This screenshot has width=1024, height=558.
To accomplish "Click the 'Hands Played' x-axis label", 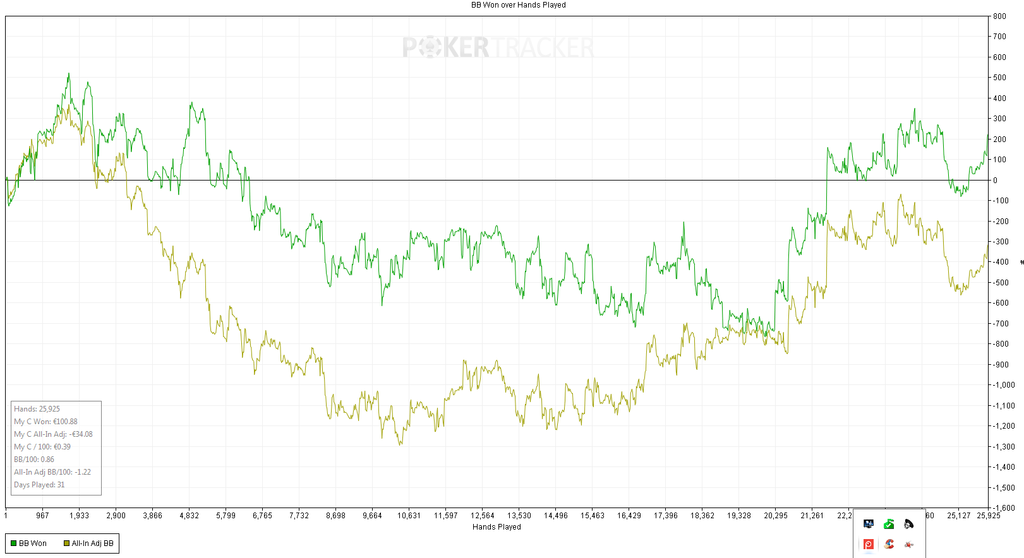I will tap(497, 527).
